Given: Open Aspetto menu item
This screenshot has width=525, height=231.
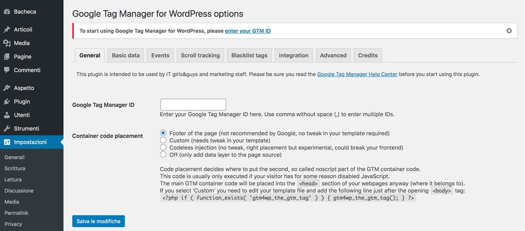Looking at the screenshot, I should (x=31, y=88).
